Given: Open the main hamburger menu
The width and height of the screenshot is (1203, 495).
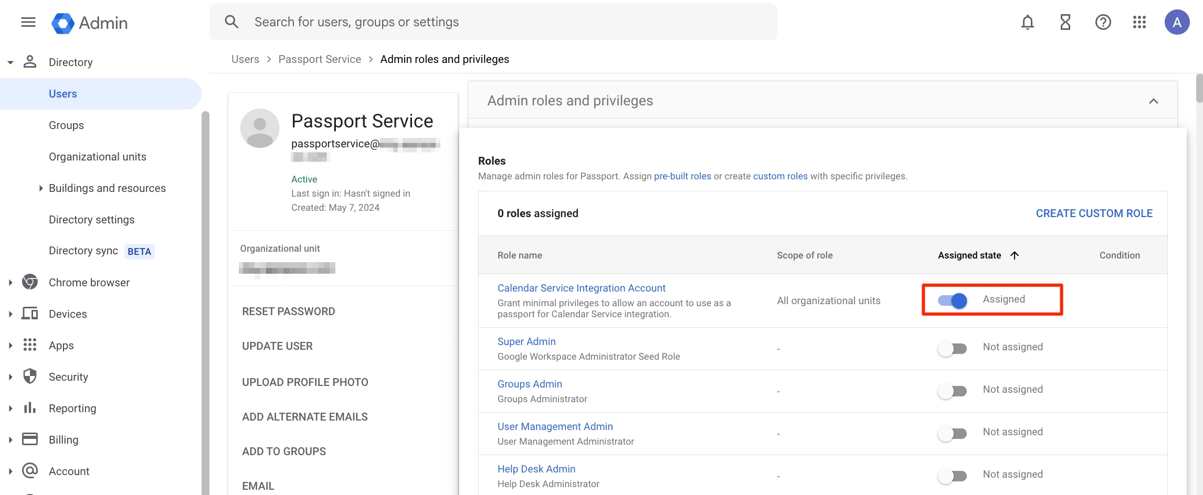Looking at the screenshot, I should point(28,22).
